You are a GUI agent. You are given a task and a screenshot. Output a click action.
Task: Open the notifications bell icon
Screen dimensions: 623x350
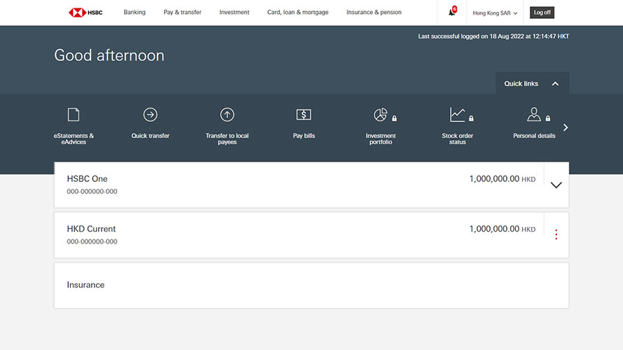click(x=452, y=11)
